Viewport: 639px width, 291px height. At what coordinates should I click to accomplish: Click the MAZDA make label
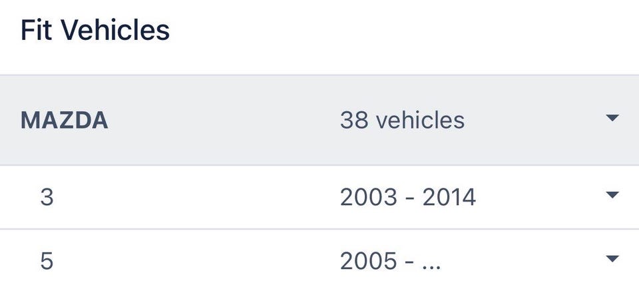tap(65, 121)
